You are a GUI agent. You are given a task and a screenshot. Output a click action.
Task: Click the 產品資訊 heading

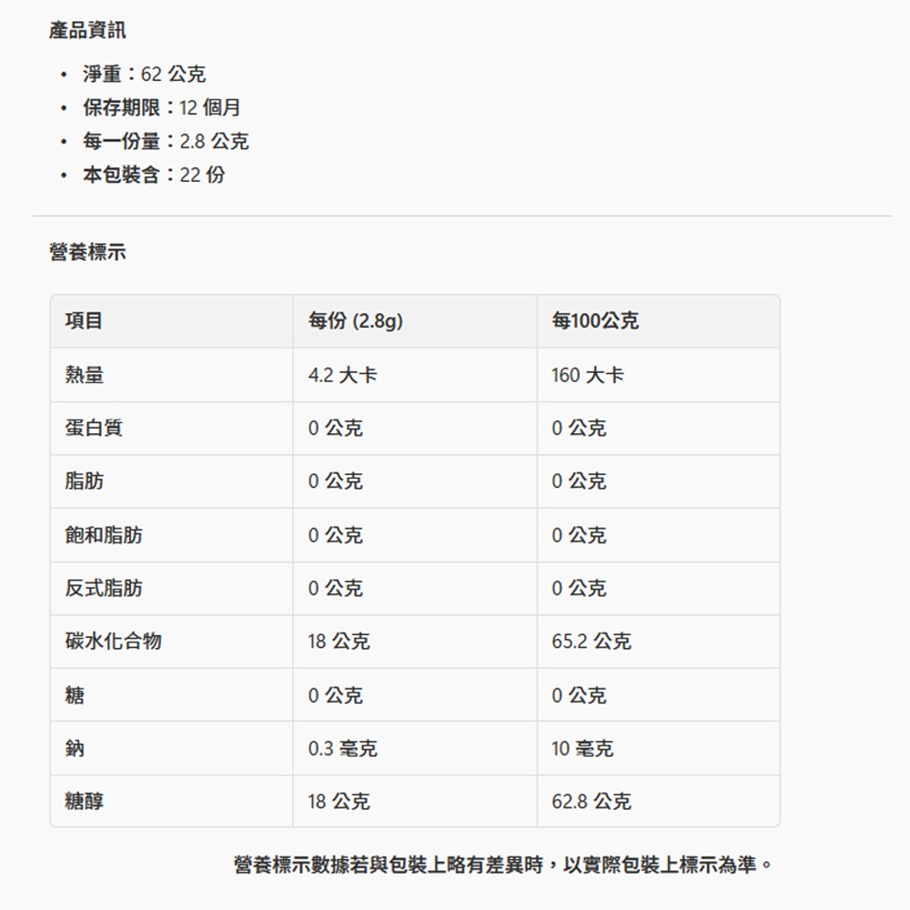point(87,31)
